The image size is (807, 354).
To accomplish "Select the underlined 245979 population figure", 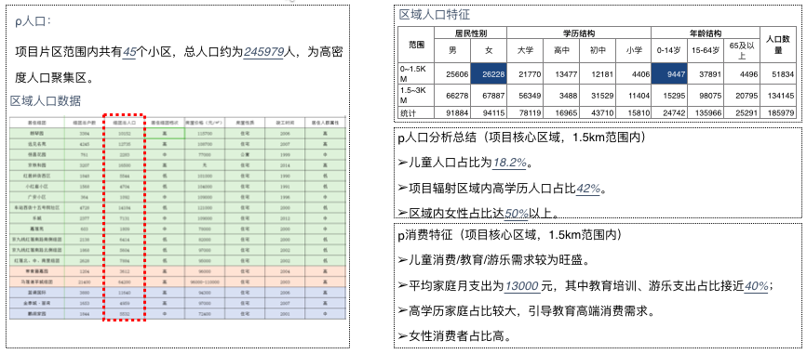I will pyautogui.click(x=264, y=52).
